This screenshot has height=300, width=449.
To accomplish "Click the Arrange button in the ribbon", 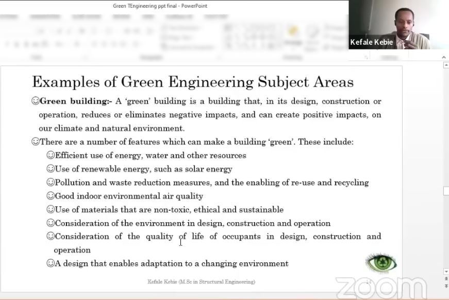I will click(x=293, y=36).
